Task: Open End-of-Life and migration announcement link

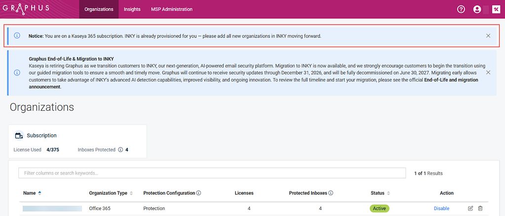Action: 451,80
